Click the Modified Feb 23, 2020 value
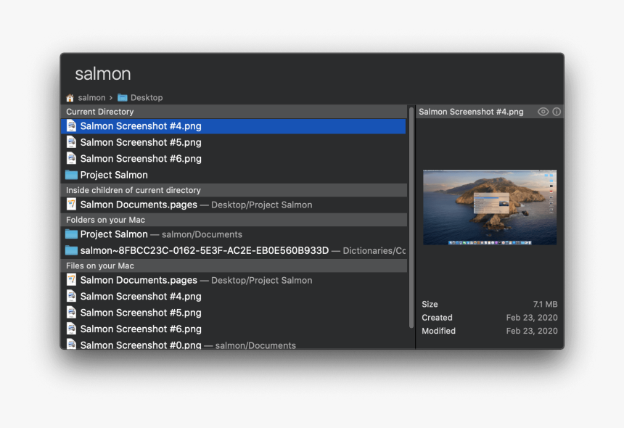The width and height of the screenshot is (624, 428). pos(532,331)
